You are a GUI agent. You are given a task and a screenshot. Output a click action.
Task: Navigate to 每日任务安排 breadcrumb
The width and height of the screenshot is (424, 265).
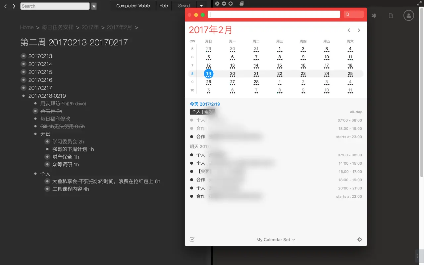coord(58,27)
